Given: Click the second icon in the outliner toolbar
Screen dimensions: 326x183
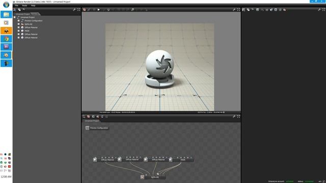Looking at the screenshot, I should click(19, 10).
